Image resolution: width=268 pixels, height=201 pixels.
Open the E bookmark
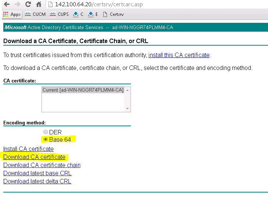pyautogui.click(x=93, y=14)
